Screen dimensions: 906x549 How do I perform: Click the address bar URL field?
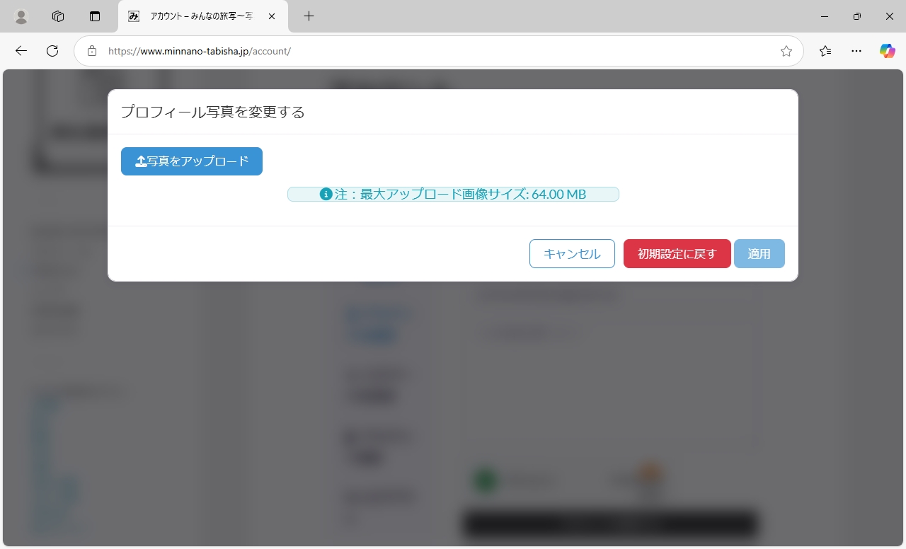tap(425, 51)
